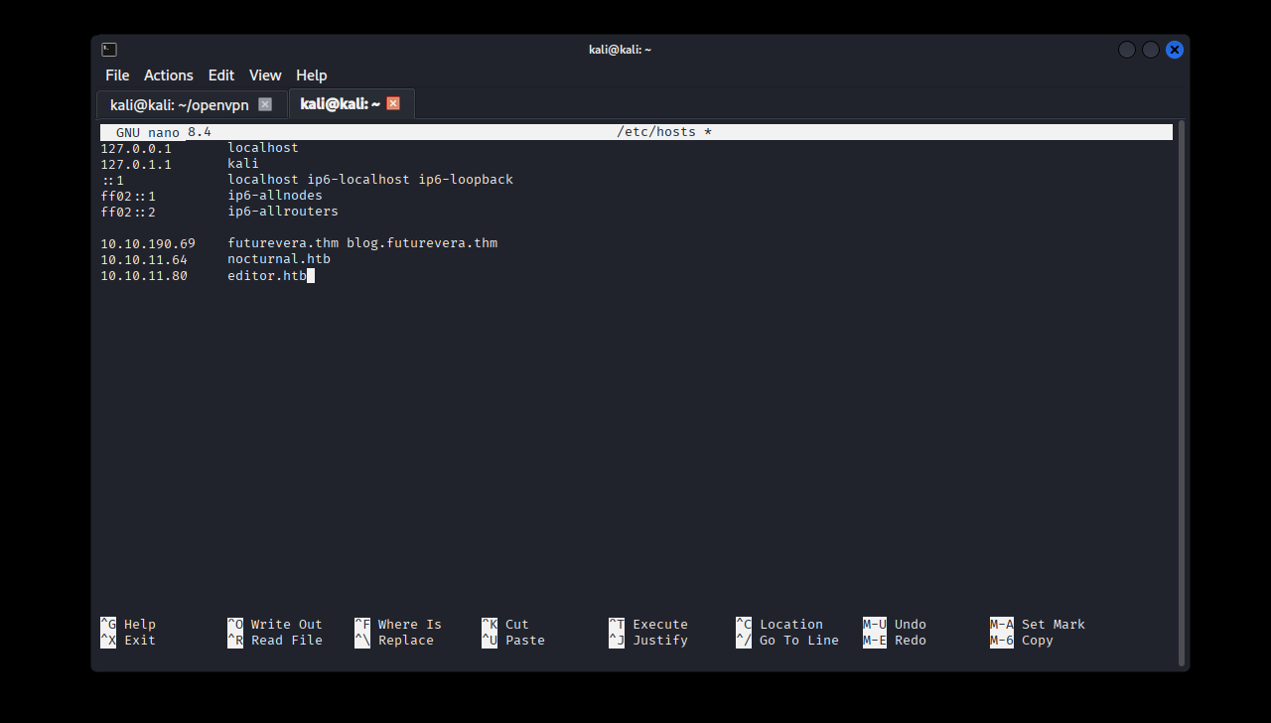Click the ip6-loopback text
Viewport: 1271px width, 723px height.
466,180
